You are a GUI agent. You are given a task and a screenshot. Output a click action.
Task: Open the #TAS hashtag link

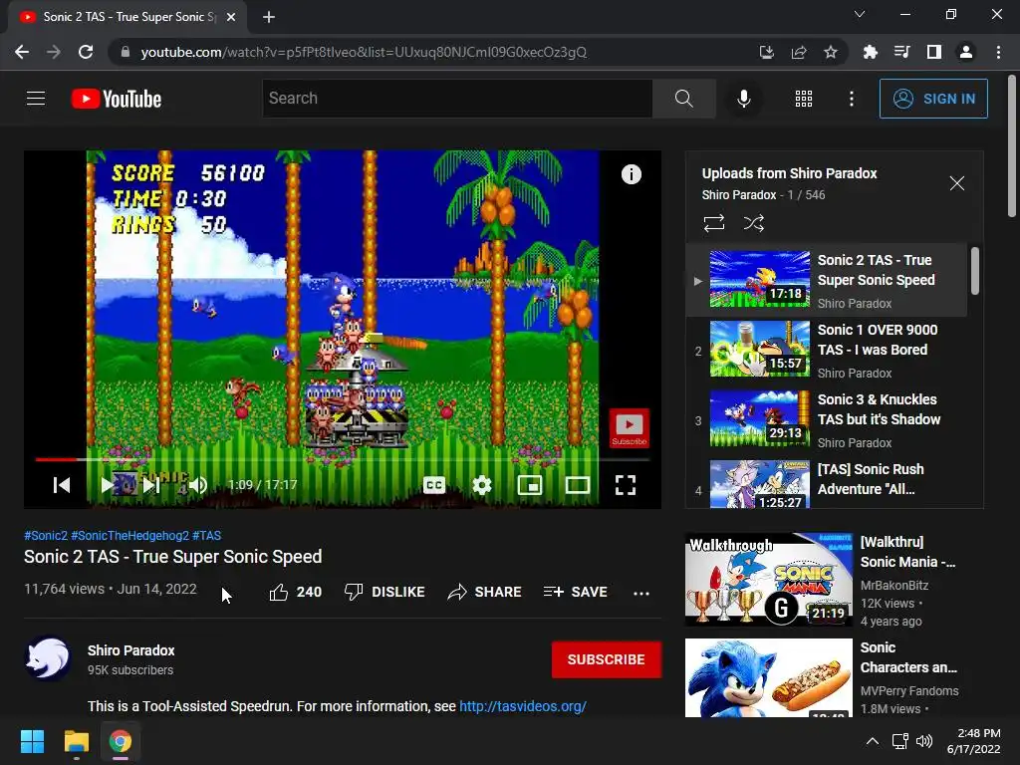tap(207, 535)
